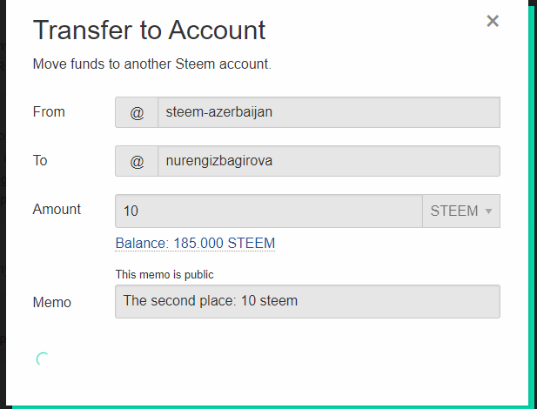Click the Balance: 185.000 STEEM link
537x409 pixels.
[195, 244]
